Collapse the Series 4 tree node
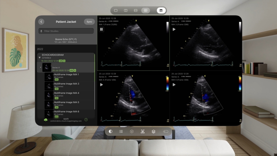 click(x=41, y=67)
